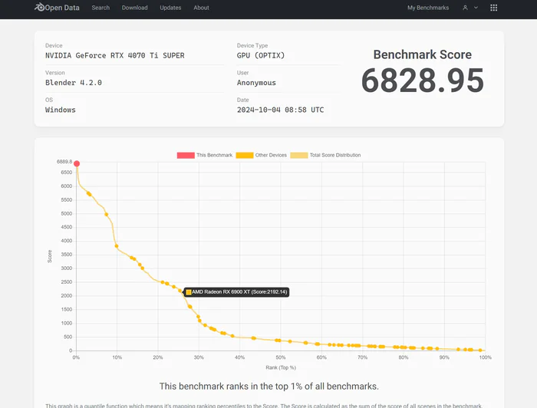Click the 6889.8 y-axis label

click(x=64, y=162)
